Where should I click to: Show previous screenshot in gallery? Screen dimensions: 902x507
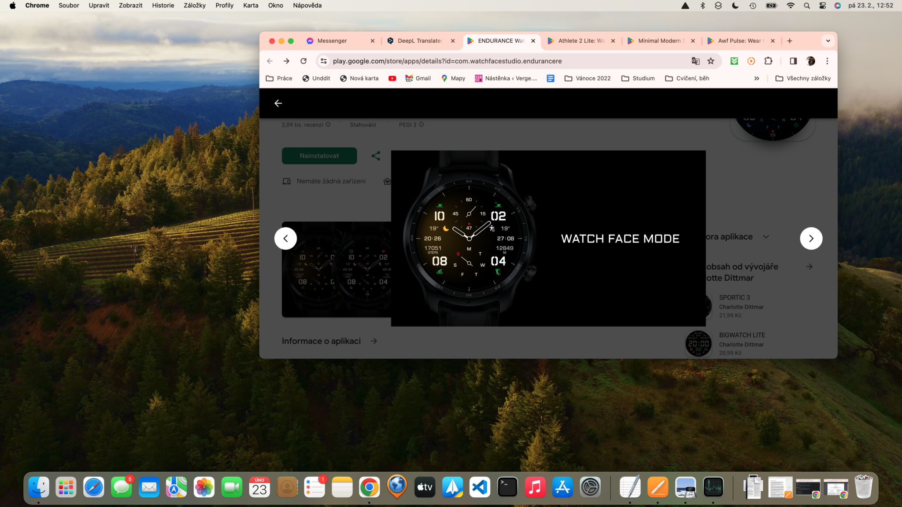click(285, 239)
